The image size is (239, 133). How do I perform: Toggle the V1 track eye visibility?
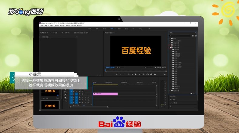pos(82,94)
